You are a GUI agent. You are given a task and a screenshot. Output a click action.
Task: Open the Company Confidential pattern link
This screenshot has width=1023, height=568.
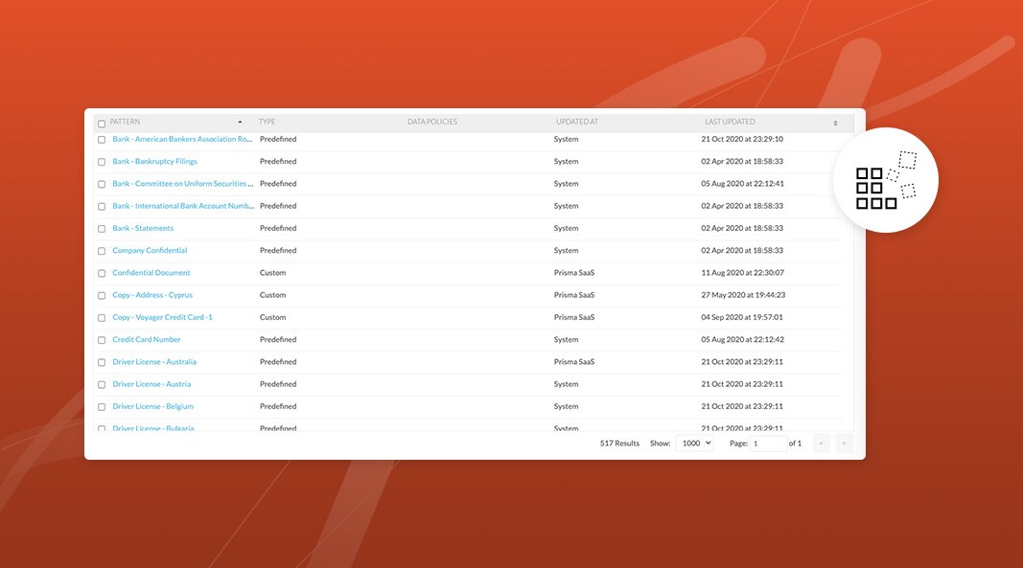(x=150, y=250)
